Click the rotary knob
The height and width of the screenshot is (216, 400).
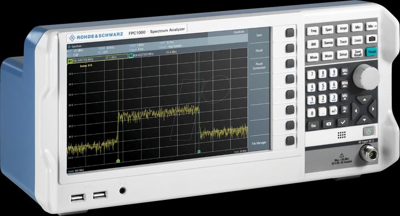366,76
